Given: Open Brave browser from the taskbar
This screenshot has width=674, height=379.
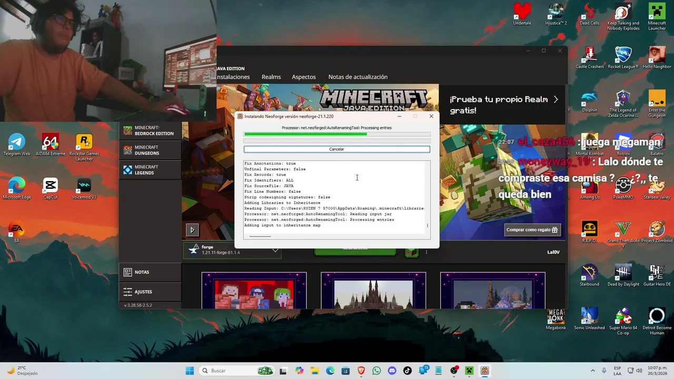Looking at the screenshot, I should (361, 371).
